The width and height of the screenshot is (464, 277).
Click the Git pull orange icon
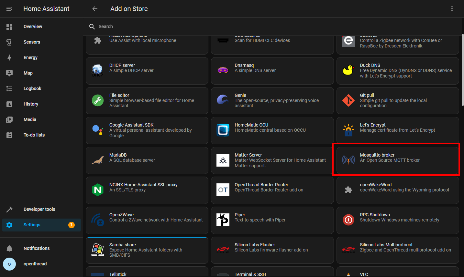348,100
